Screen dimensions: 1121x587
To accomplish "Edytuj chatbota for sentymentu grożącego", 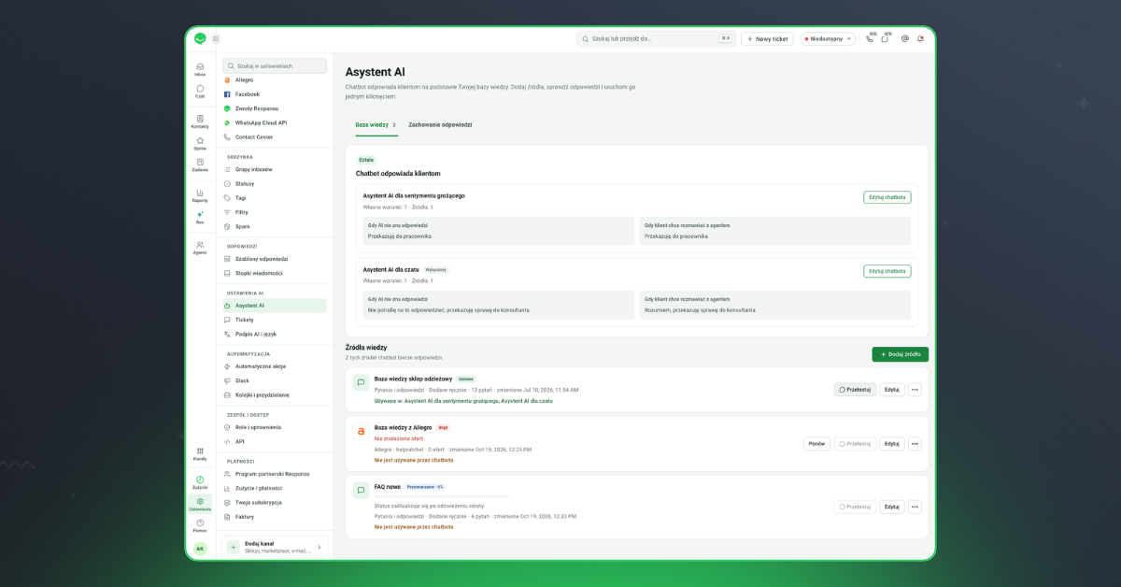I will click(887, 197).
